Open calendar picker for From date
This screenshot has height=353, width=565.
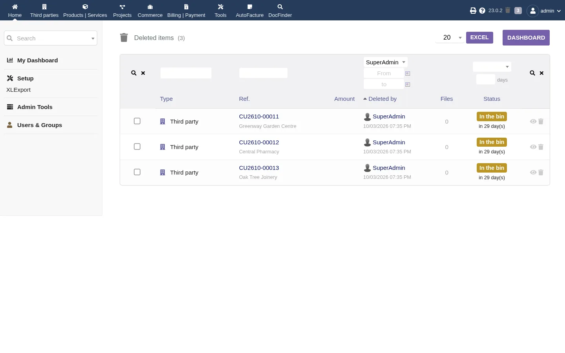pyautogui.click(x=408, y=73)
